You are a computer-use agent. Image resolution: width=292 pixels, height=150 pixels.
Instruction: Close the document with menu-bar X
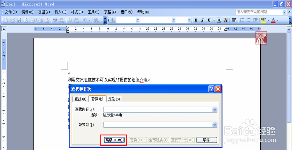pyautogui.click(x=289, y=12)
